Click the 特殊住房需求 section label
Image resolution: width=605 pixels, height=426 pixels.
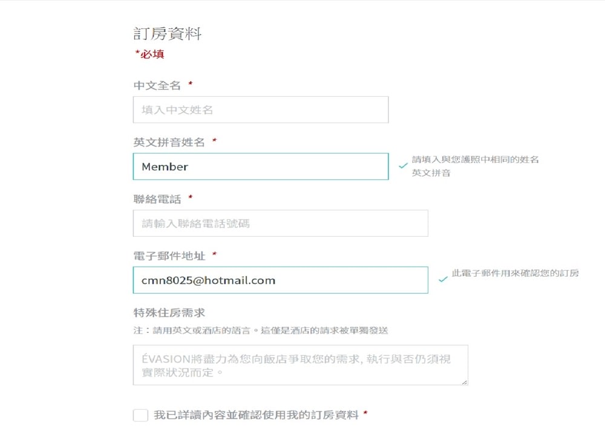click(x=169, y=312)
